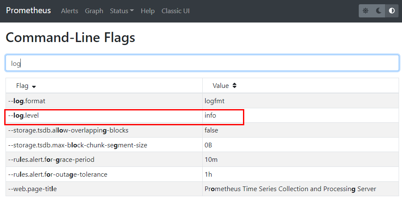Screen dimensions: 402x203
Task: Click --rules.alert.for-grace-period flag row
Action: click(202, 160)
